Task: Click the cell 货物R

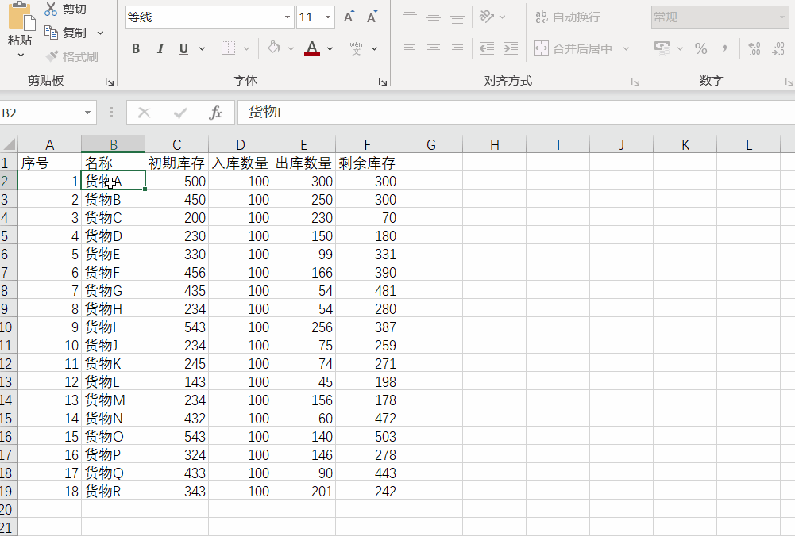Action: click(113, 491)
